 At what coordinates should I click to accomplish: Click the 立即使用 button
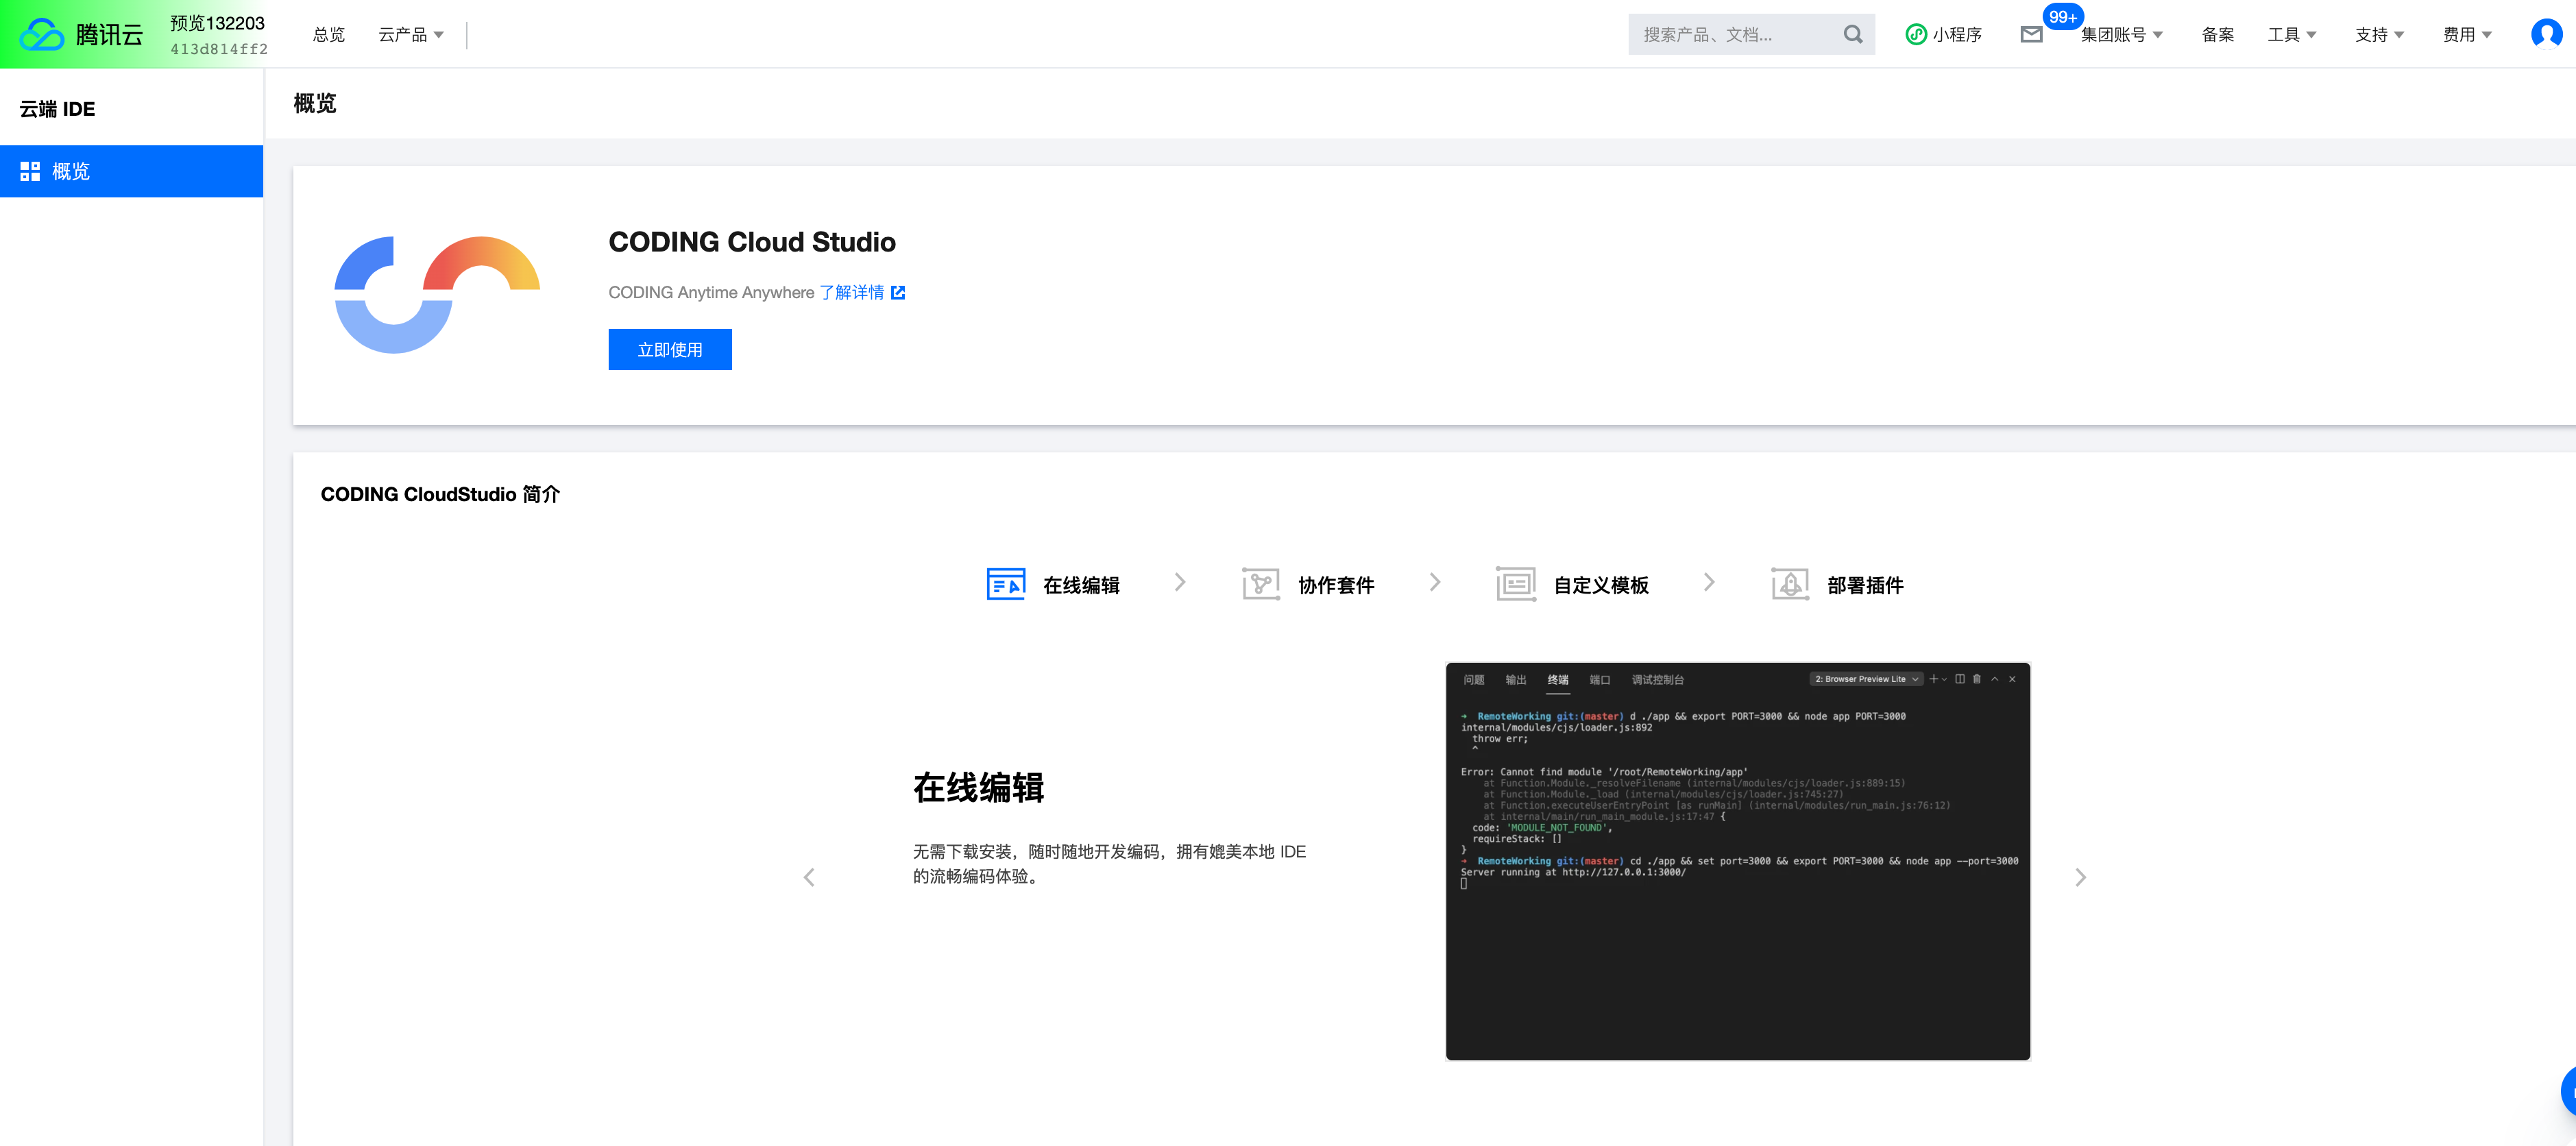(670, 349)
